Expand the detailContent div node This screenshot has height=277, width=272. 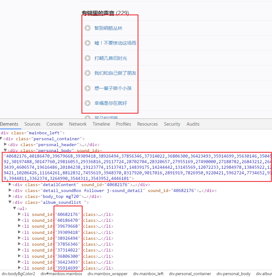[x=10, y=185]
